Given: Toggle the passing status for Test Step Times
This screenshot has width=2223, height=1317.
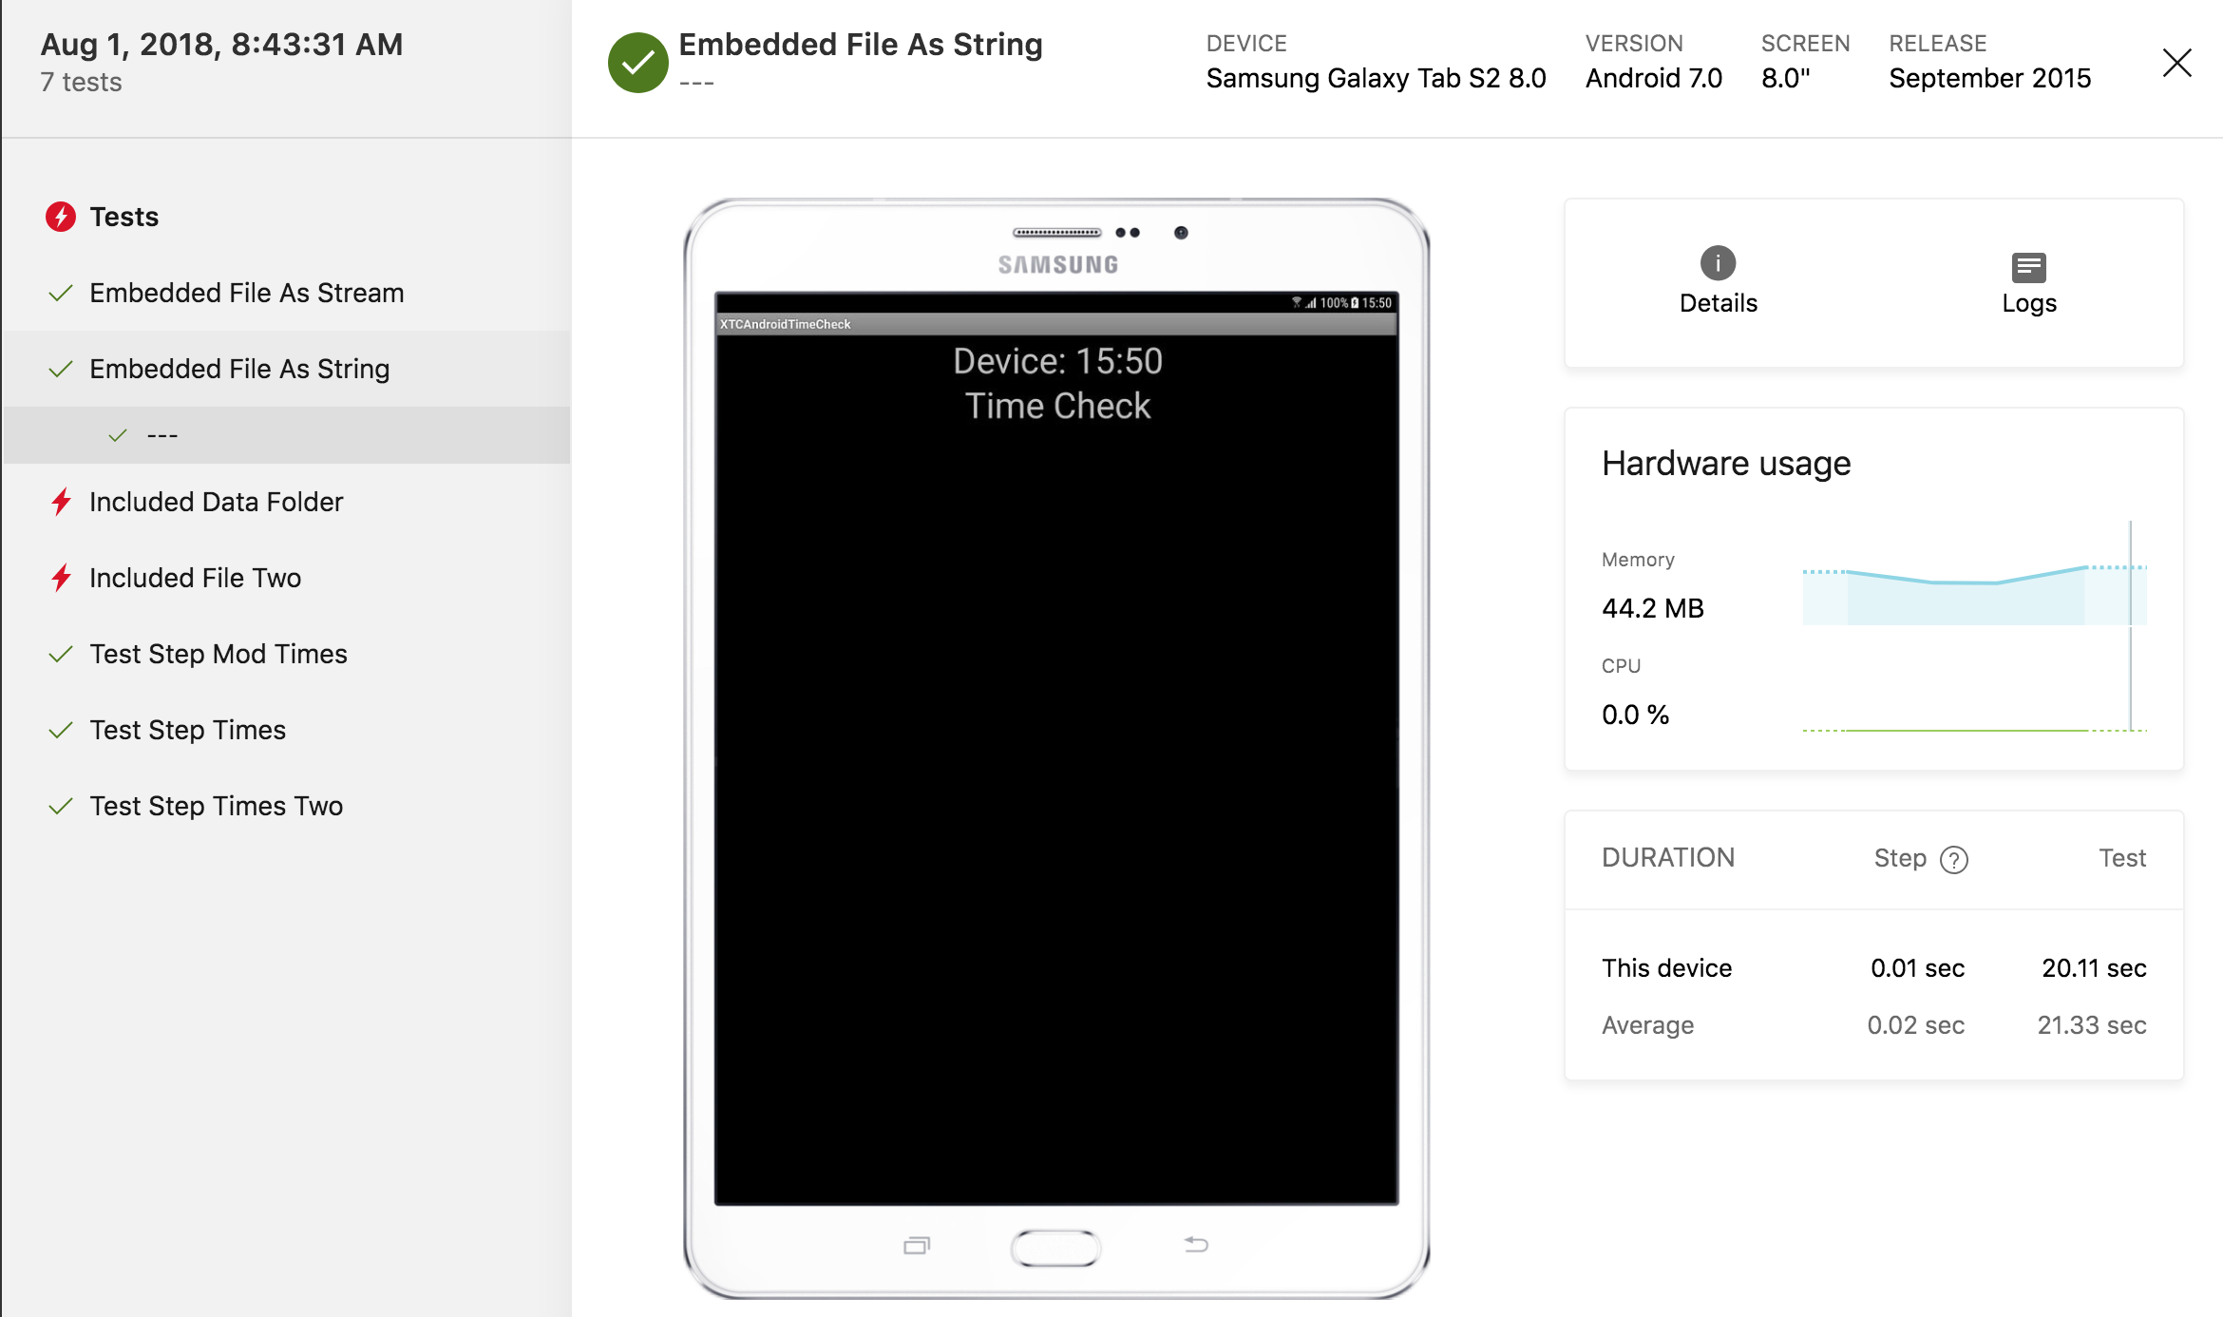Looking at the screenshot, I should point(63,729).
